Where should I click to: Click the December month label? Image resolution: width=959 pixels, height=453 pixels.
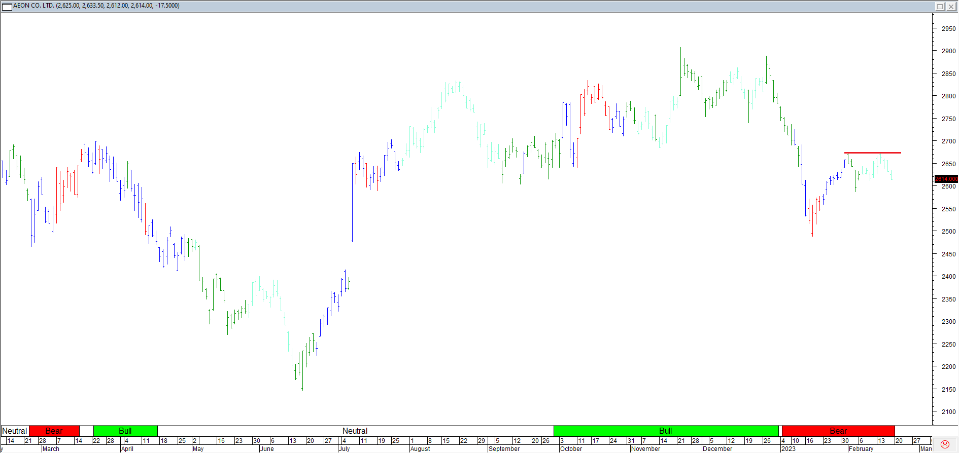[x=717, y=449]
